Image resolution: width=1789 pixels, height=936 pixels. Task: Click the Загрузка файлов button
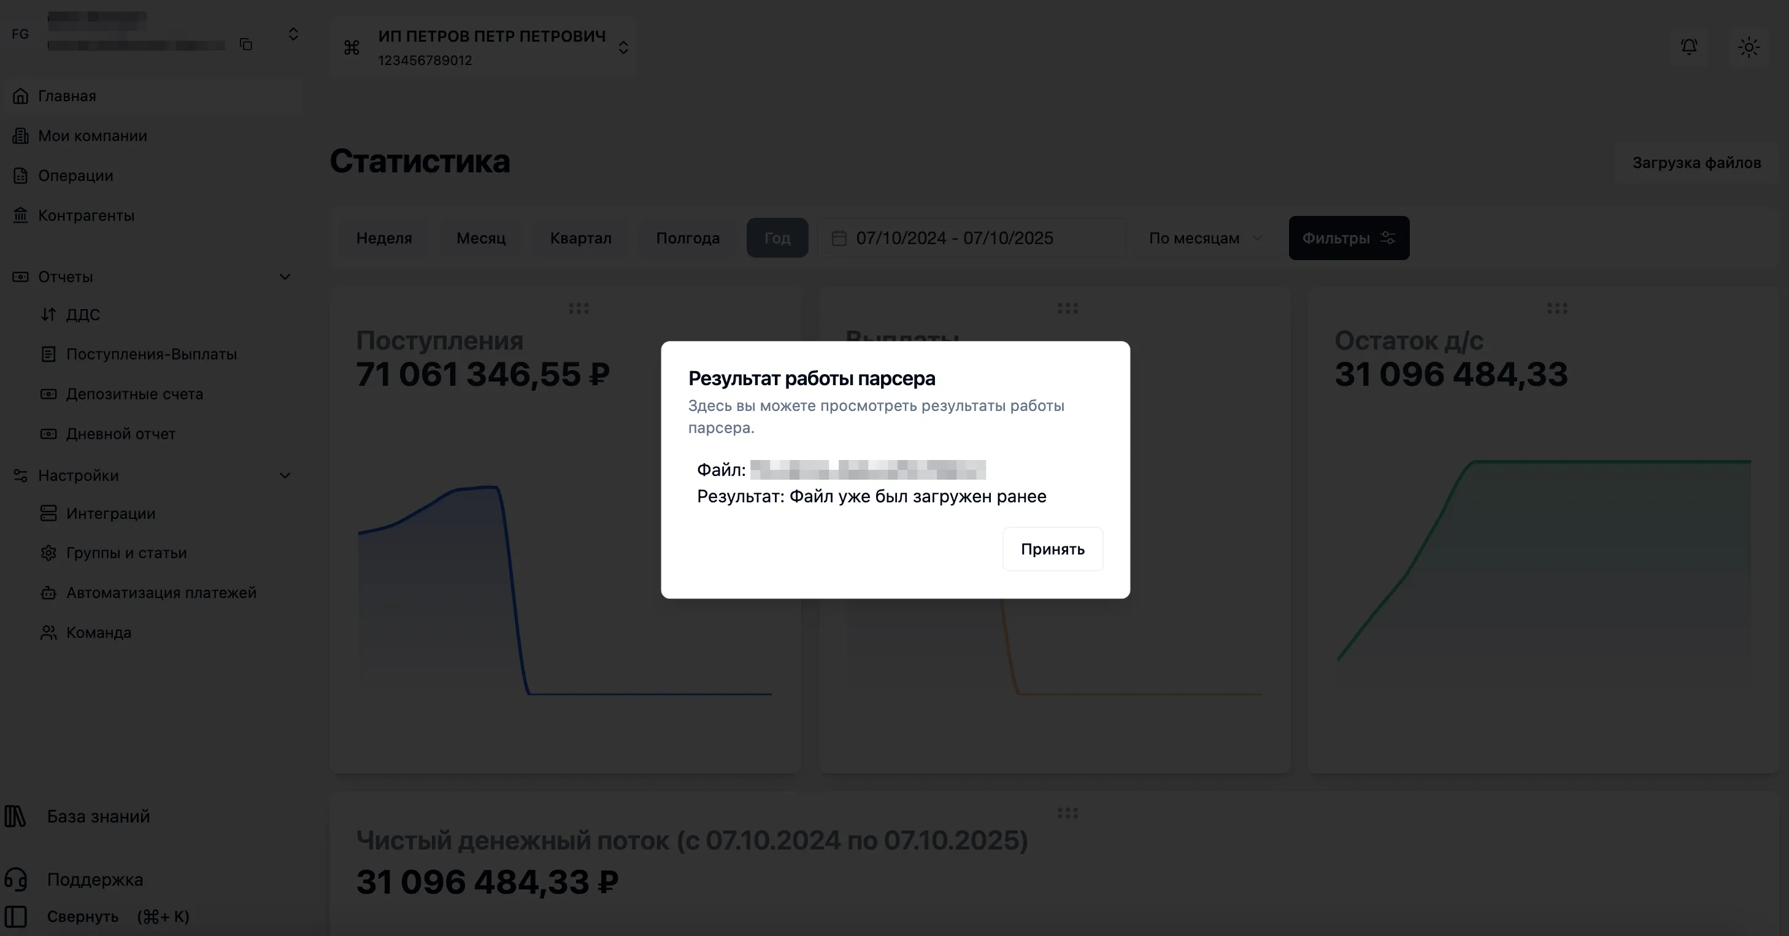tap(1696, 163)
